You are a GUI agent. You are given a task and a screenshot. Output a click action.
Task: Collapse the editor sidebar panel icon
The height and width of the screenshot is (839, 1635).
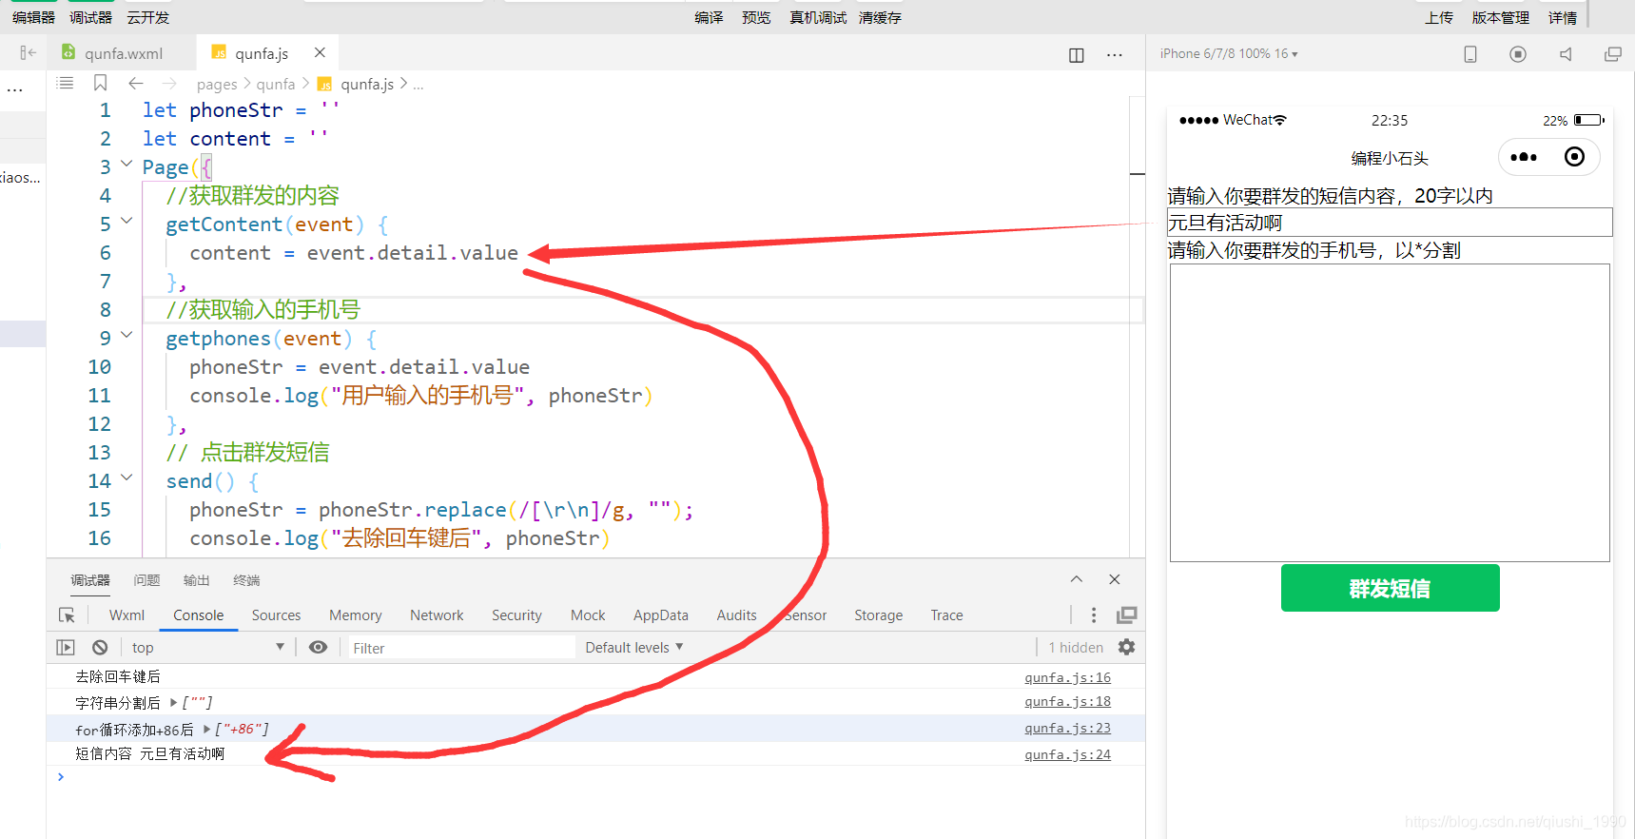28,53
